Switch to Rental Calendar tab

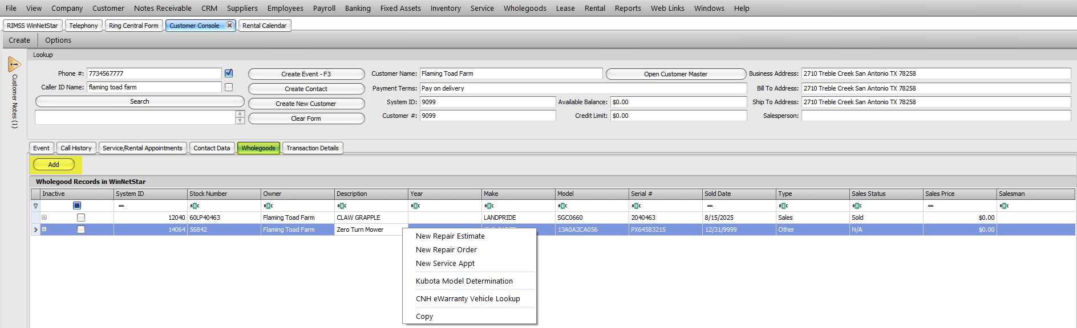point(264,26)
